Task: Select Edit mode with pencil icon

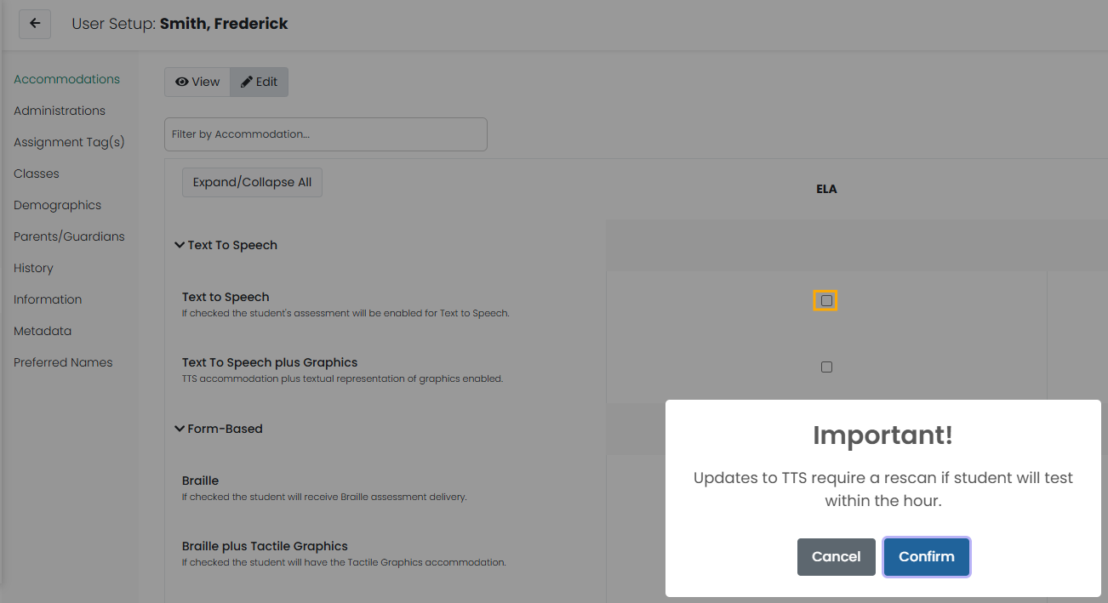Action: point(259,82)
